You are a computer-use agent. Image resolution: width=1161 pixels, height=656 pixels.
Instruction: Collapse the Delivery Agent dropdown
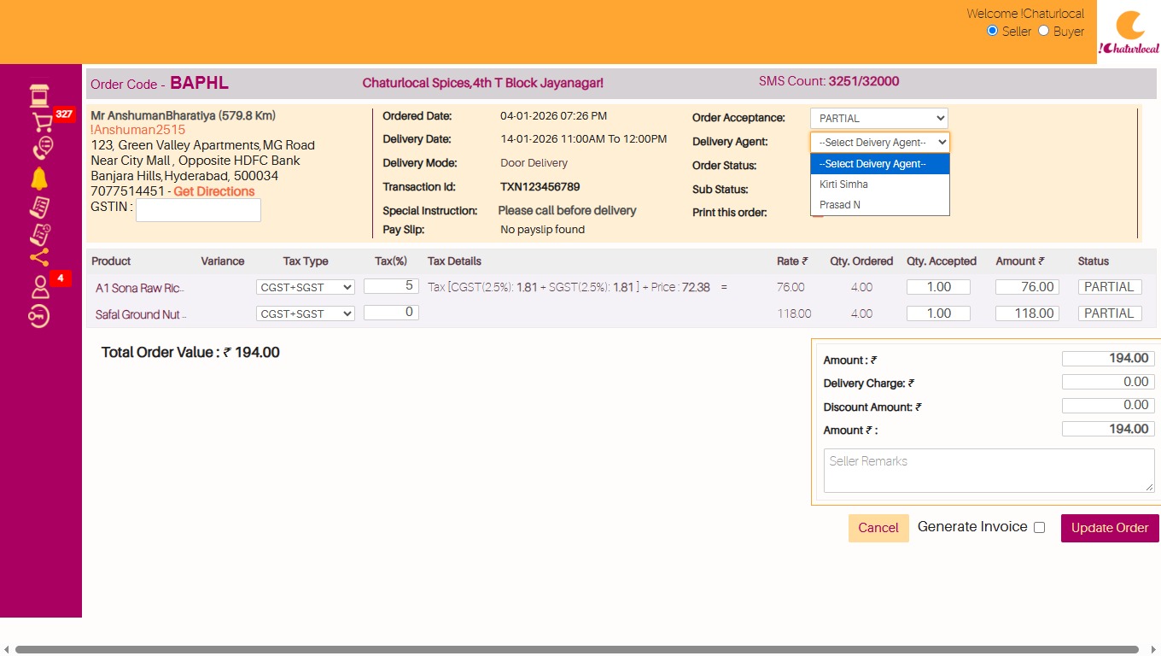tap(880, 142)
